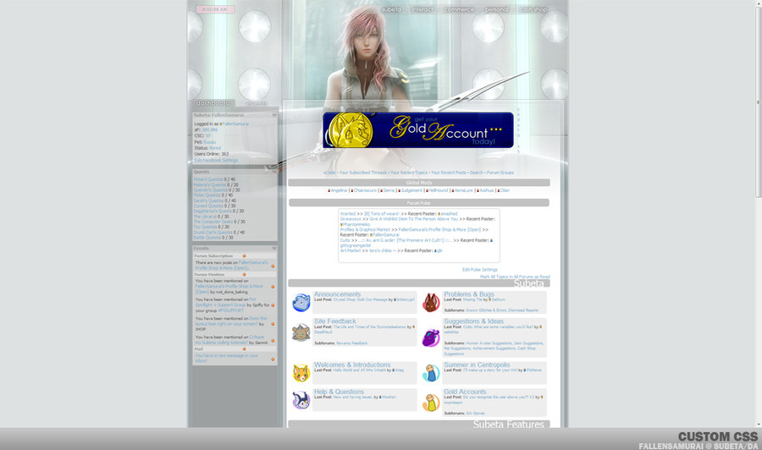Collapse the Quests panel chevron

point(274,172)
